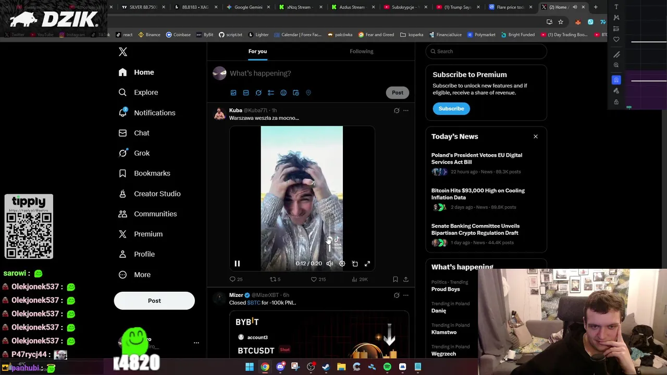Open three-dot menu on Mizer's post
The height and width of the screenshot is (375, 667).
point(406,295)
